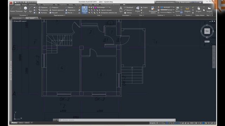225x126 pixels.
Task: Toggle layer on/off light bulb icon
Action: point(89,7)
